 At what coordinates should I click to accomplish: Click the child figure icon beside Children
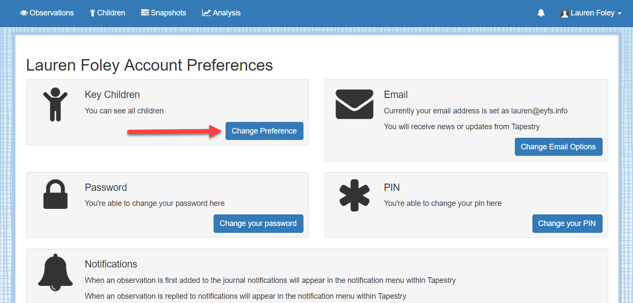(92, 13)
